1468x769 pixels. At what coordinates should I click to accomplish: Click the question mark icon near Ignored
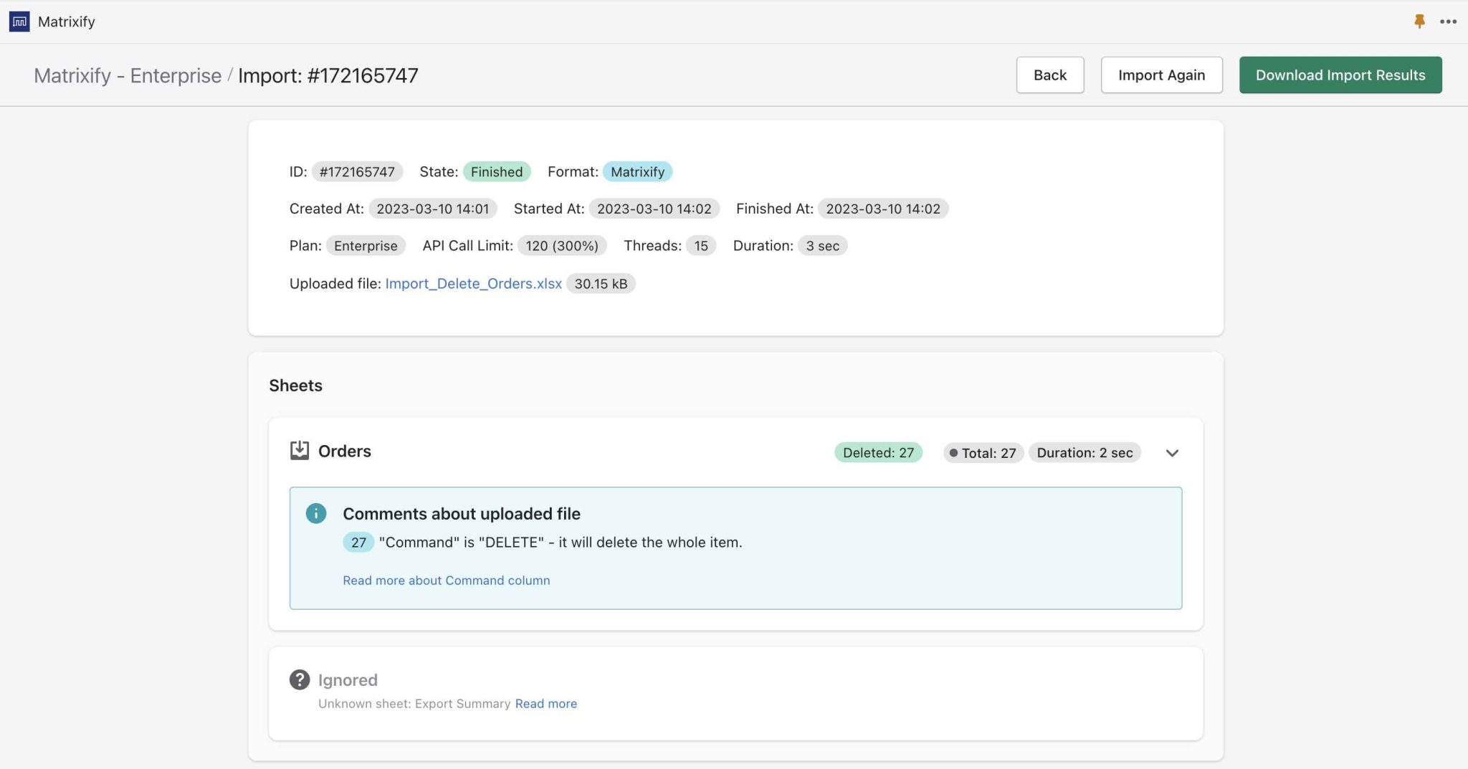coord(300,679)
